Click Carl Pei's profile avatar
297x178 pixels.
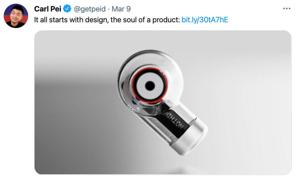(16, 16)
